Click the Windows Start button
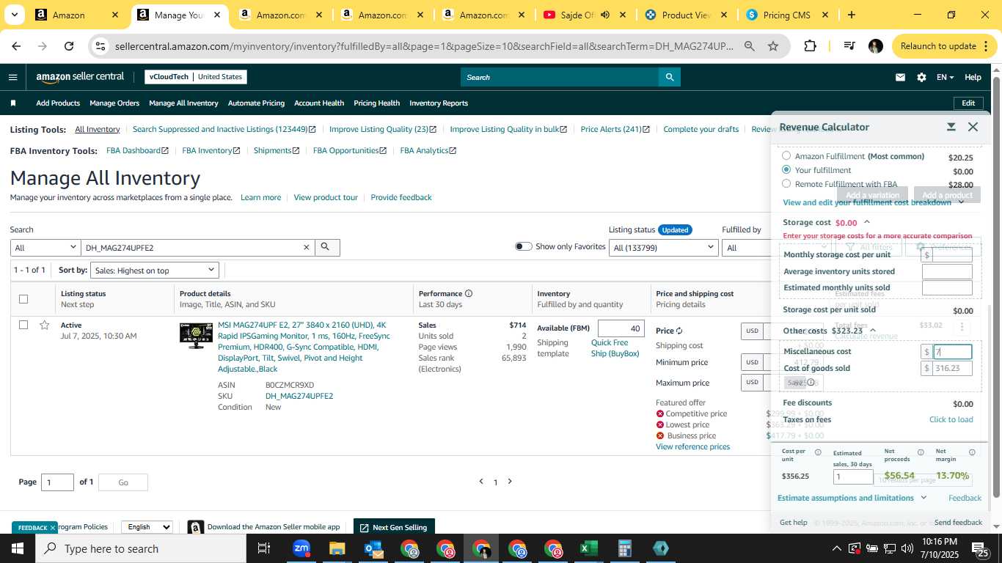 (18, 548)
